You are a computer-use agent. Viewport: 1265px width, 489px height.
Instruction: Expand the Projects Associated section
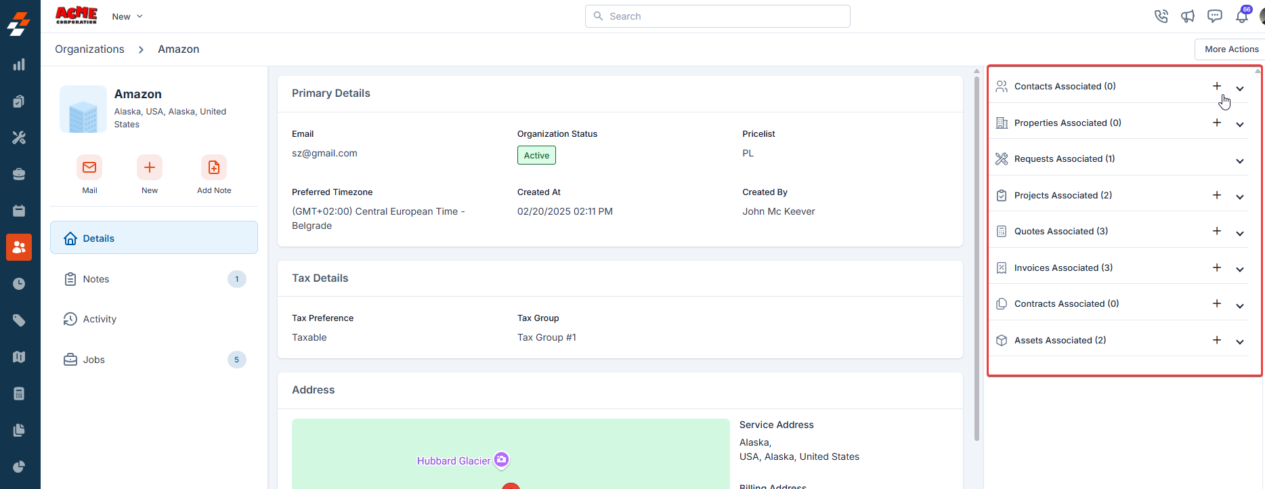coord(1240,197)
